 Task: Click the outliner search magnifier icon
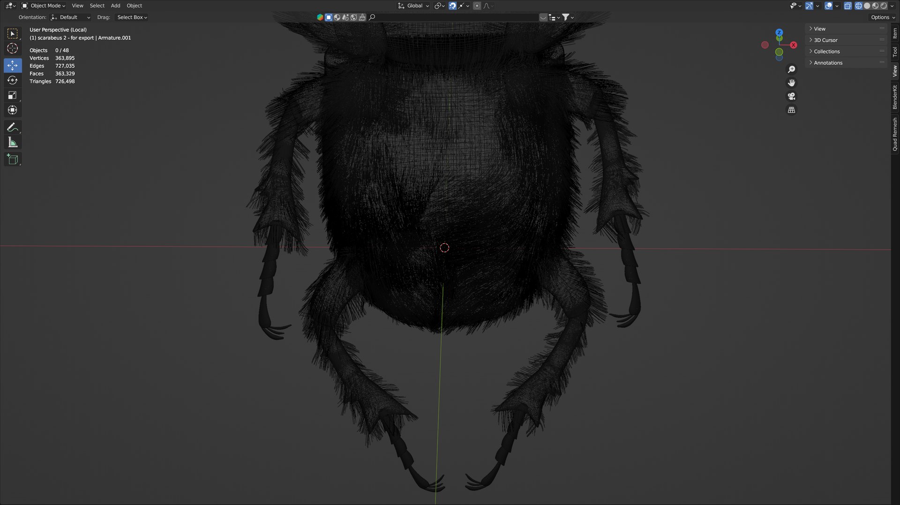372,17
